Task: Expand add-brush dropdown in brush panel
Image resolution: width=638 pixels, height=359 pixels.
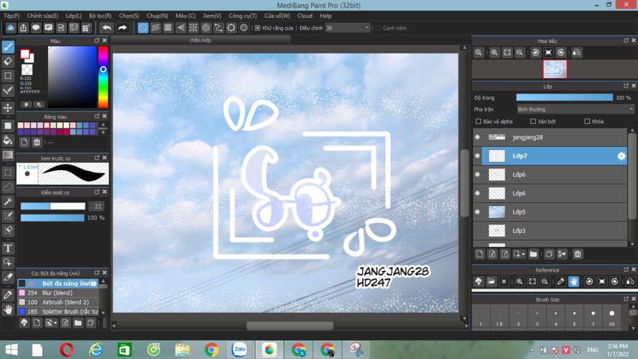Action: [55, 323]
